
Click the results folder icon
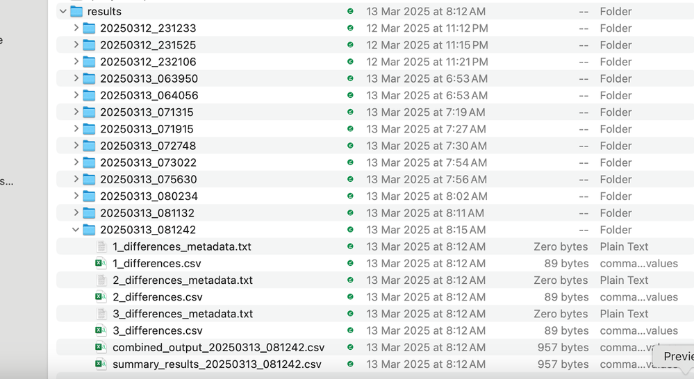click(x=76, y=12)
